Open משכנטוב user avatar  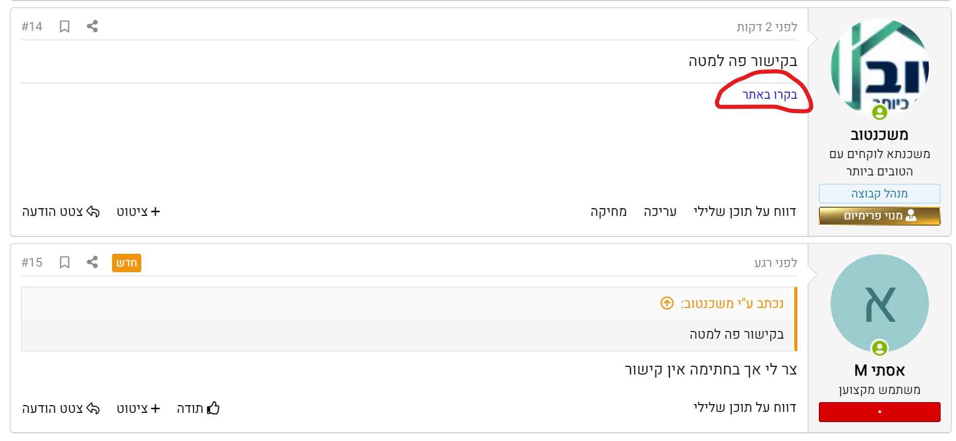[879, 68]
